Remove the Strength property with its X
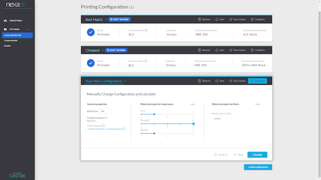 tap(193, 120)
